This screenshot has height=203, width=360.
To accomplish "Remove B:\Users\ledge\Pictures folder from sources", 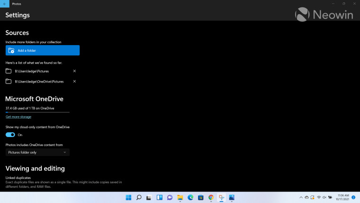I will tap(74, 71).
